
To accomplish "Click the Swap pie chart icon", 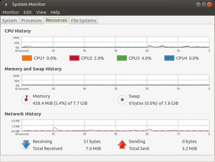I will pos(122,100).
